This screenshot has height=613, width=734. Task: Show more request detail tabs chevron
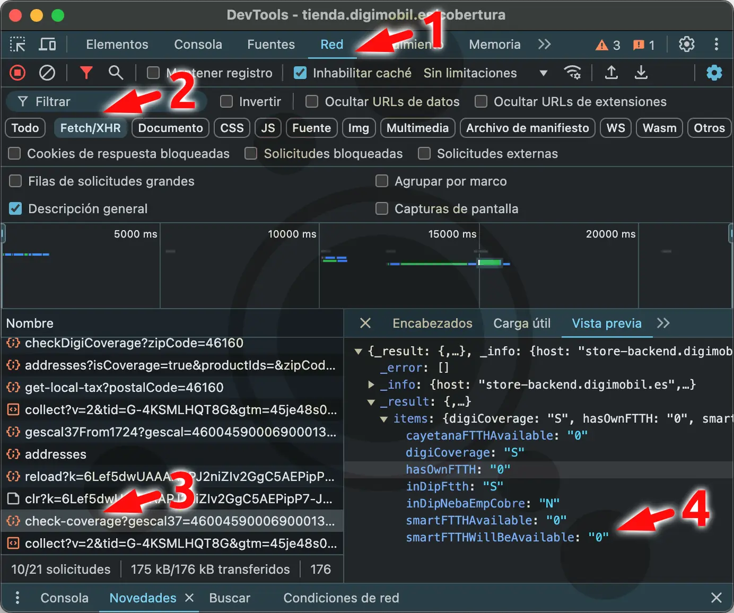(663, 323)
